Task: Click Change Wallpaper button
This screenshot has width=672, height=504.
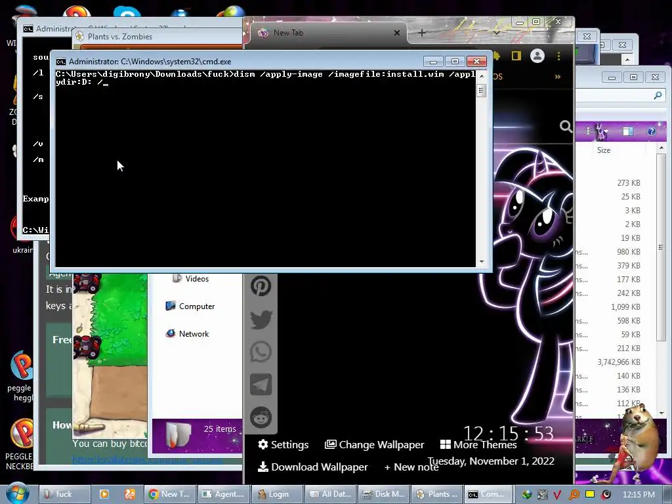Action: point(374,445)
